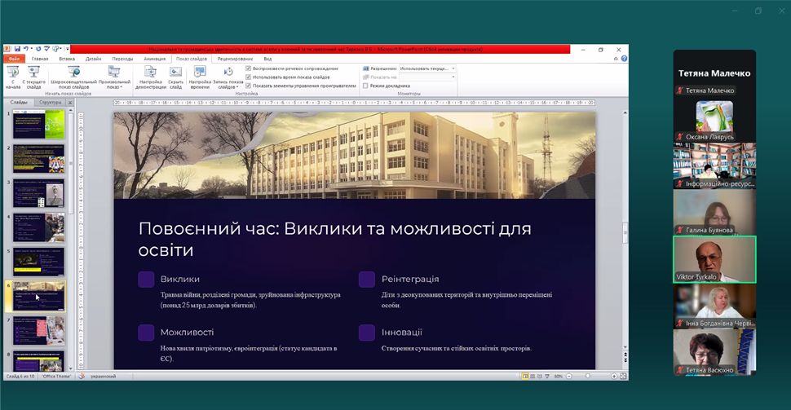Open the Файл menu
The width and height of the screenshot is (791, 410).
[14, 59]
